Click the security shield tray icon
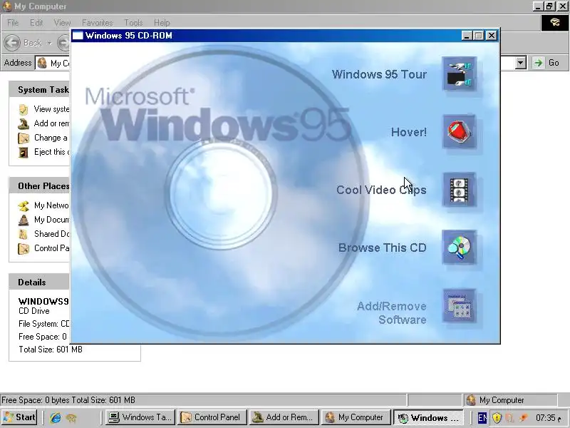This screenshot has width=570, height=428. (497, 417)
